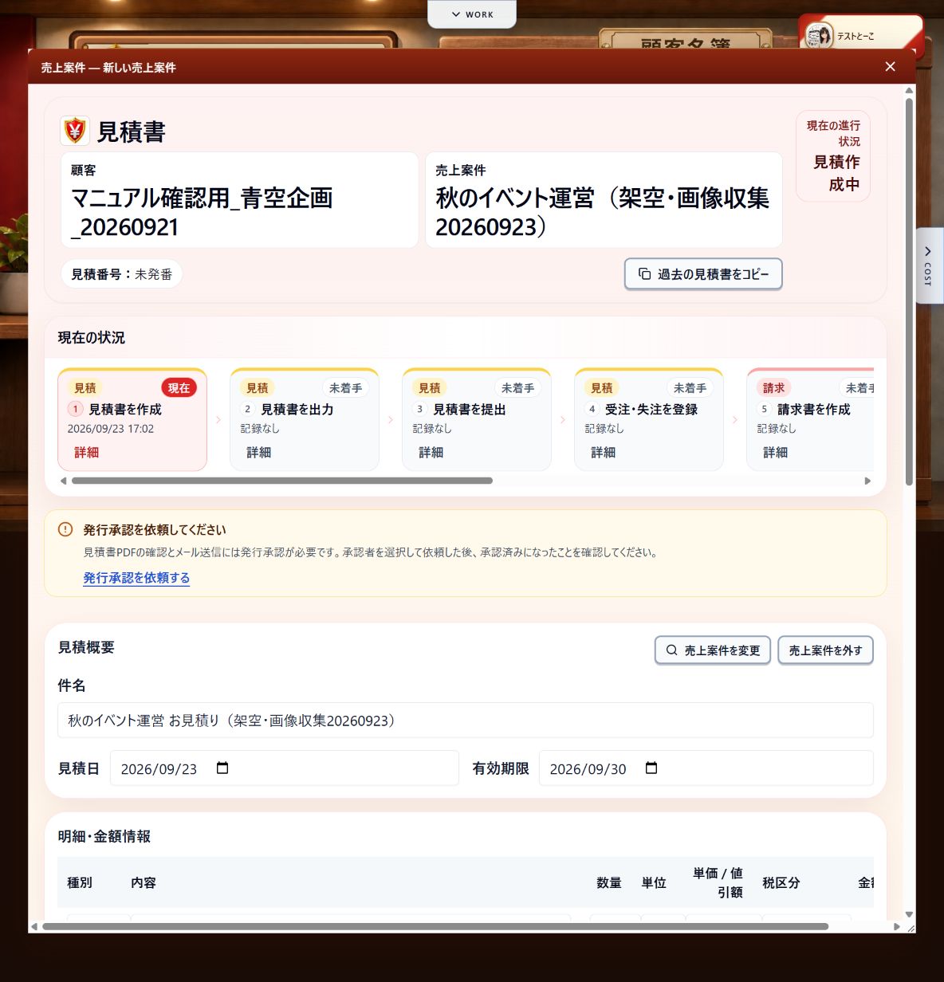Screen dimensions: 944x982
Task: Open the 発行承認を依頼する link
Action: pyautogui.click(x=136, y=578)
